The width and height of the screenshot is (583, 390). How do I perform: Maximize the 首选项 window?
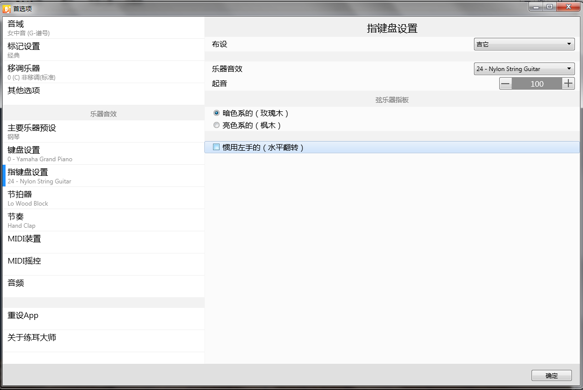click(550, 7)
